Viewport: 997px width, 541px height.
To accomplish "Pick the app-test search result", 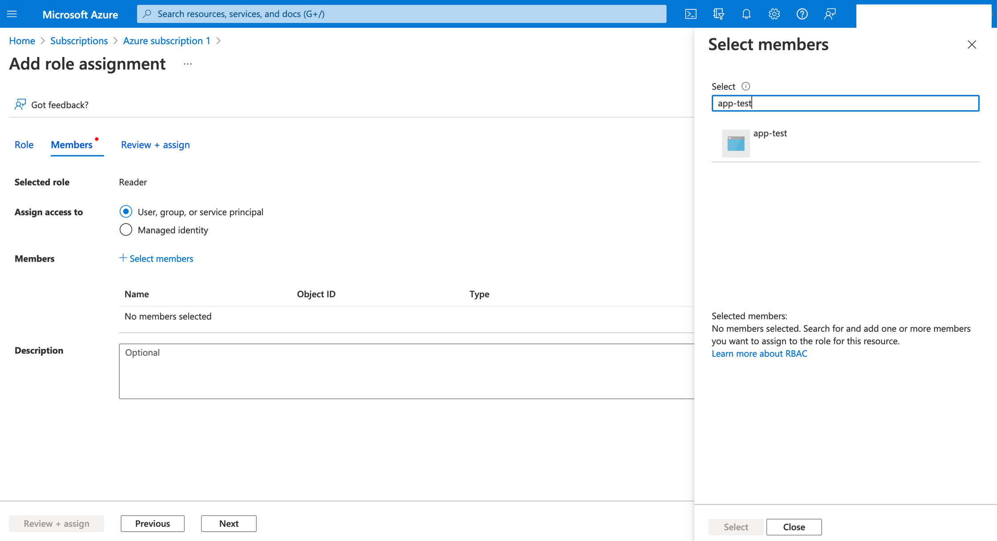I will [845, 143].
